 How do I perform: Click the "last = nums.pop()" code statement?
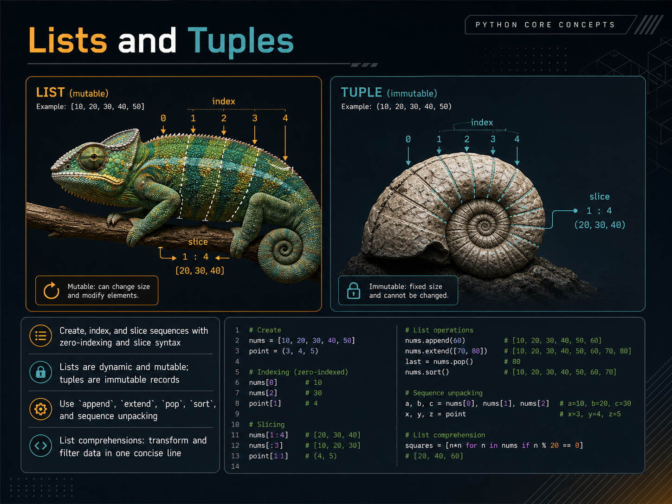coord(439,362)
